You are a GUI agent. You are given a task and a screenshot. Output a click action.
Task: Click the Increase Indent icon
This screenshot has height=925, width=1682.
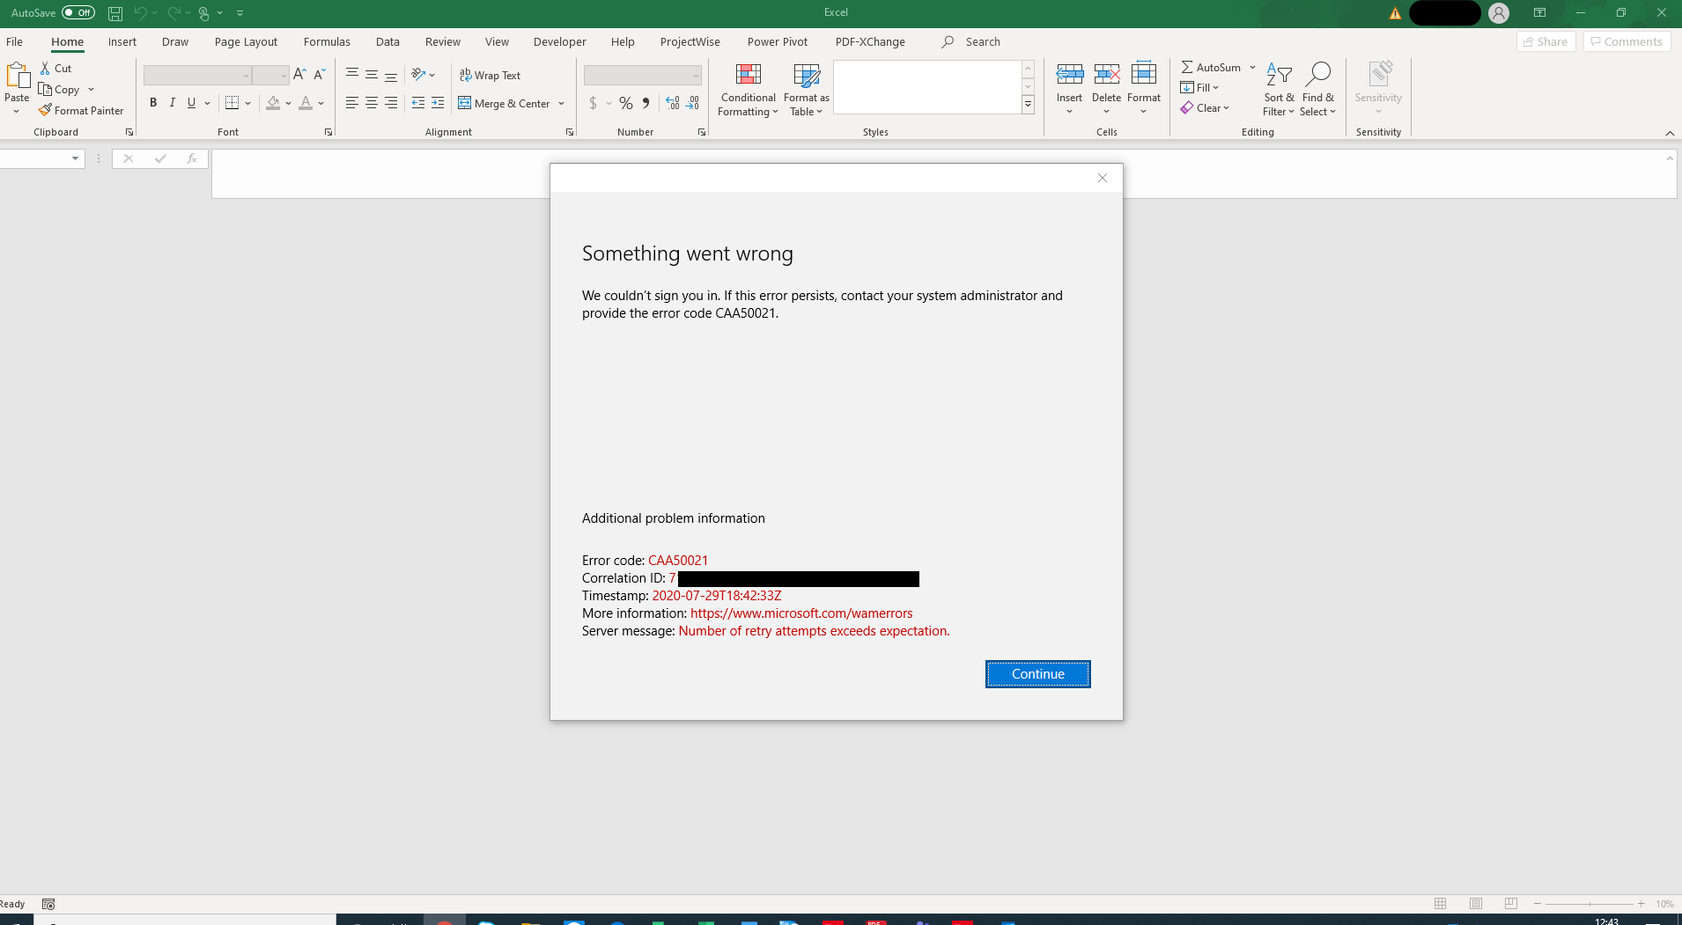pyautogui.click(x=437, y=103)
